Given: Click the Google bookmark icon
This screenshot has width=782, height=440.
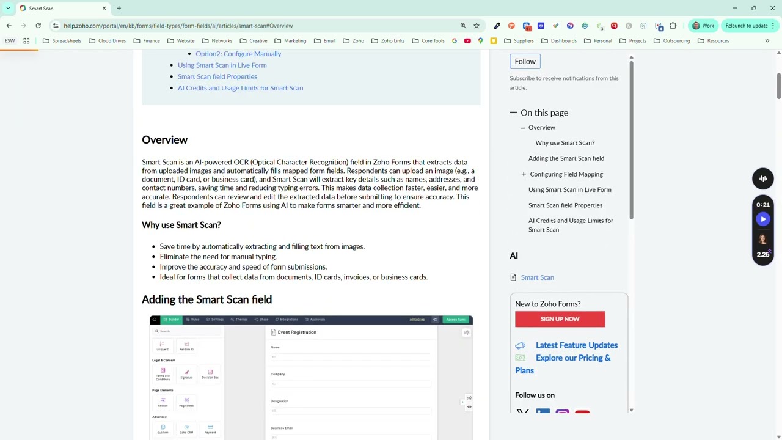Looking at the screenshot, I should click(455, 41).
